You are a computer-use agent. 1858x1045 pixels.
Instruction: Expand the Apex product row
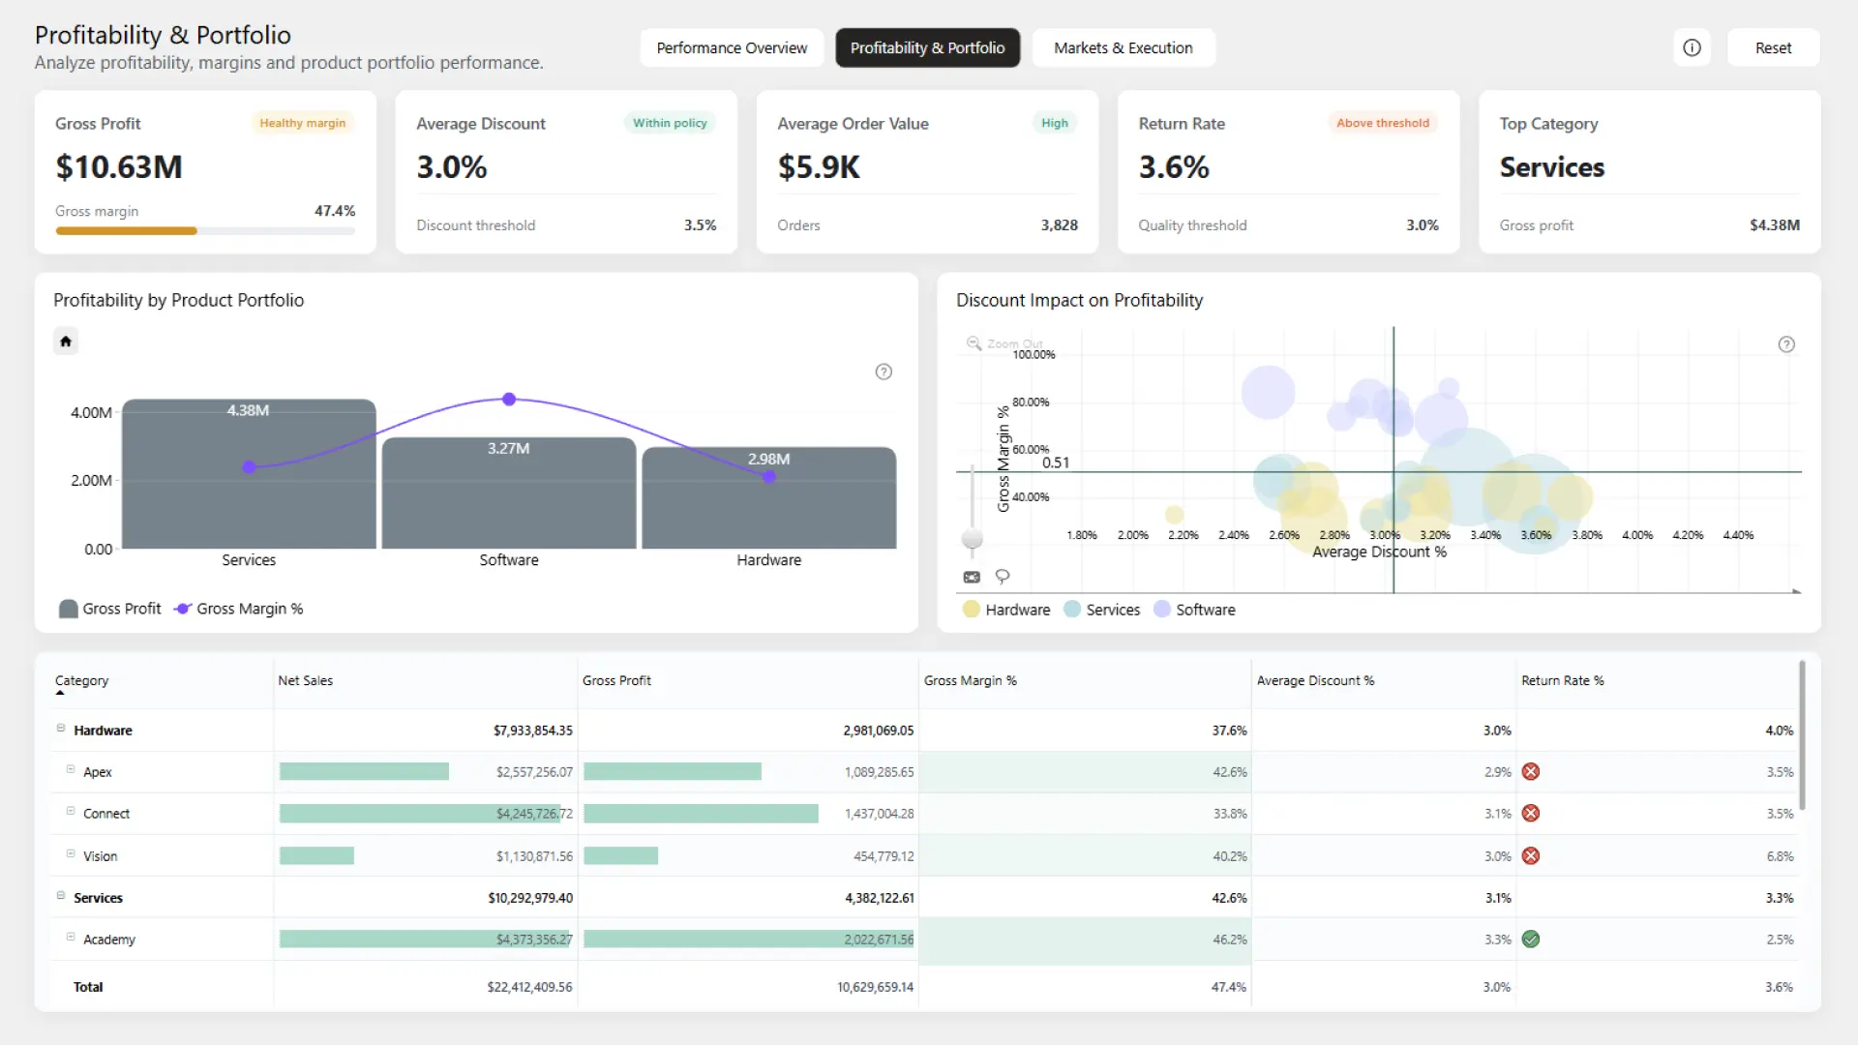[x=71, y=770]
